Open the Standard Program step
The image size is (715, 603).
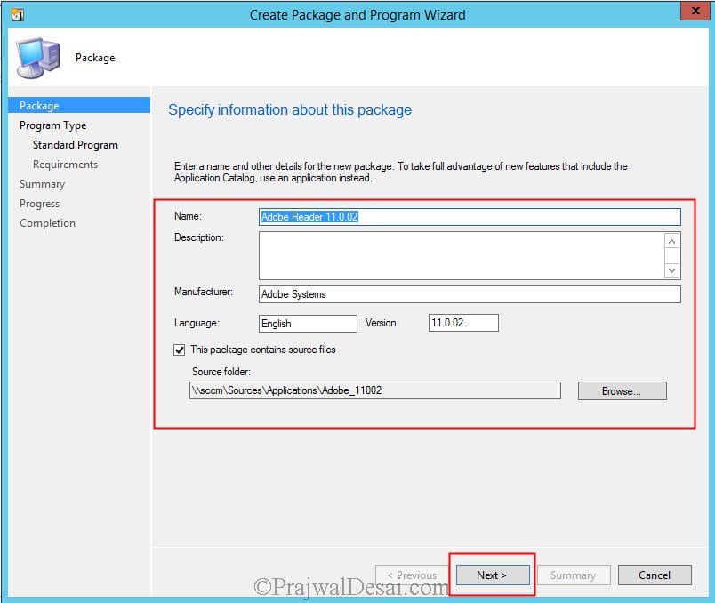(x=76, y=145)
